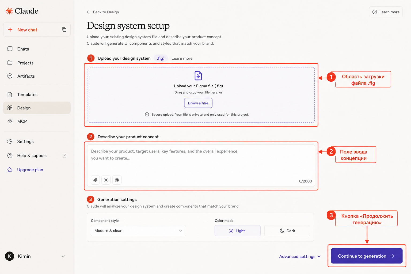Click the copy icon next to New chat
411x274 pixels.
(x=64, y=29)
